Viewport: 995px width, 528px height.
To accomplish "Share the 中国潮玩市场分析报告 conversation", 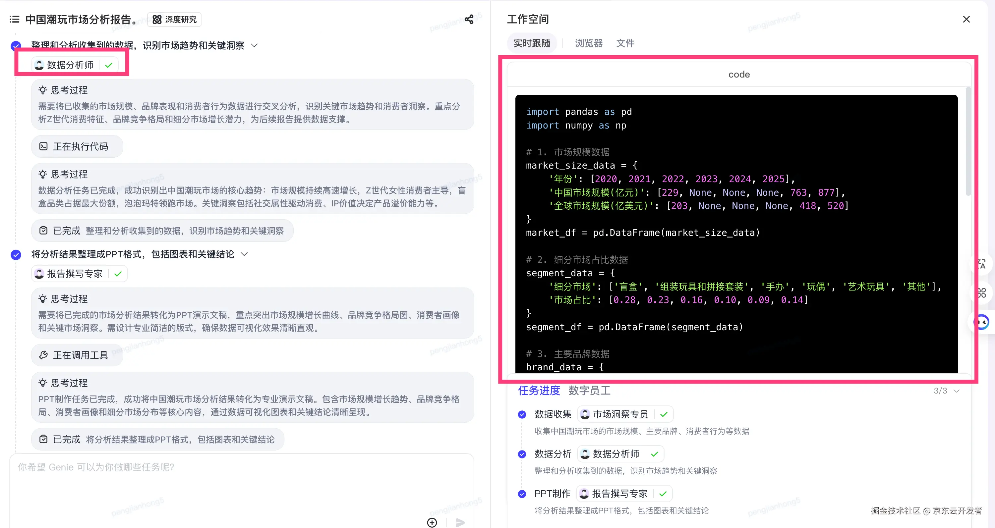I will [x=469, y=19].
